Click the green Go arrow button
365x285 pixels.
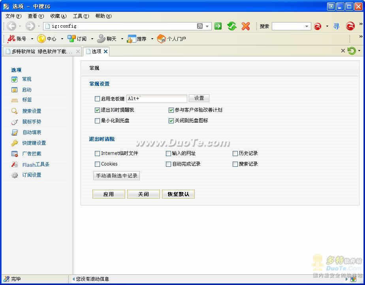[x=218, y=26]
